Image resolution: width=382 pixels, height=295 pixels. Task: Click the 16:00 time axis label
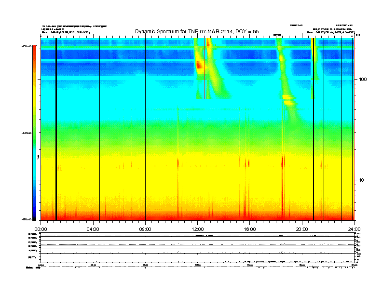[x=250, y=229]
